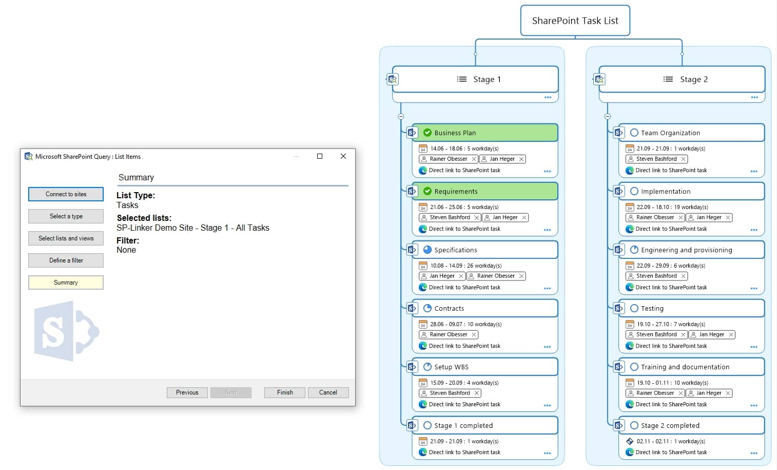Open Direct link to SharePoint task under Implementation
The width and height of the screenshot is (777, 470).
671,229
